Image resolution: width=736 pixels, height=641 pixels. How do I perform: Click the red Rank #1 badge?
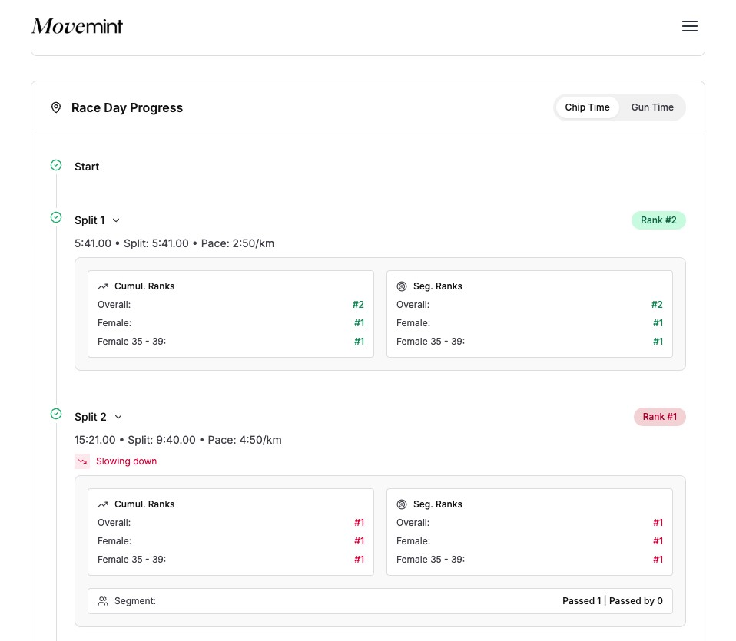[659, 417]
